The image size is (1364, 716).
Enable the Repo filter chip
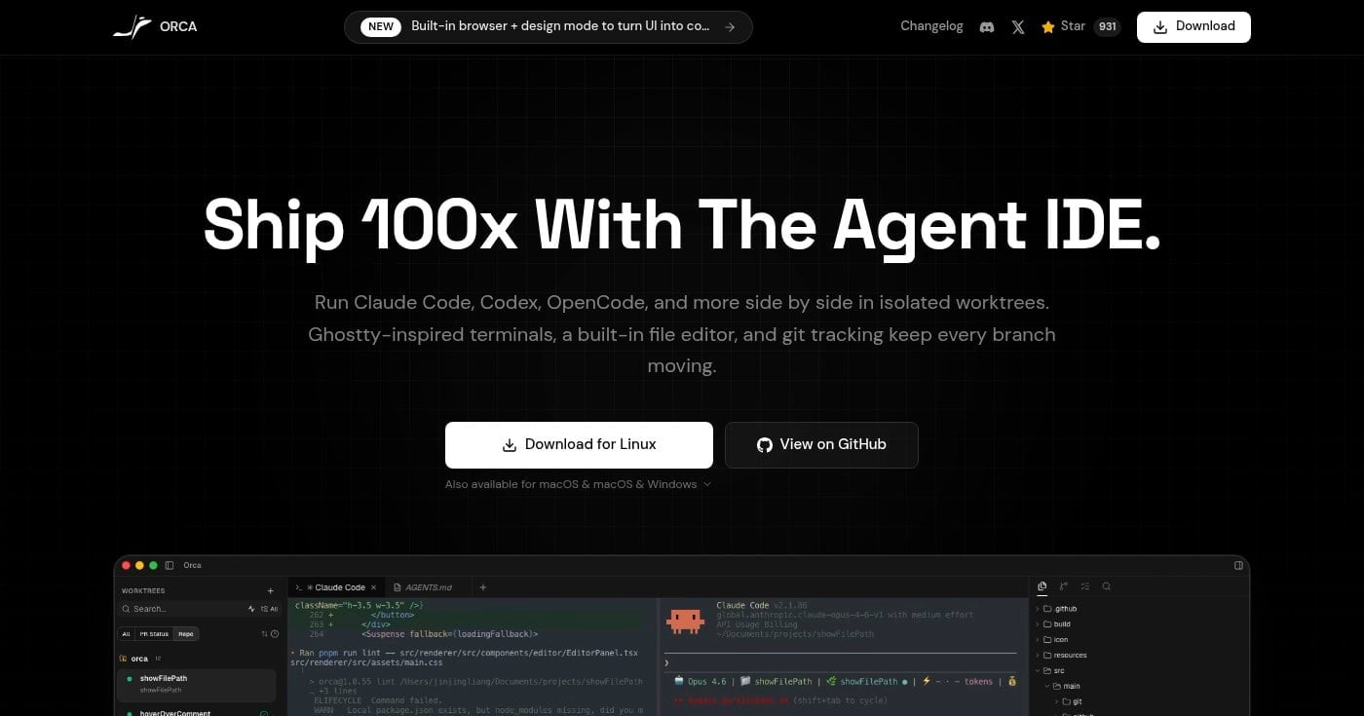(186, 633)
